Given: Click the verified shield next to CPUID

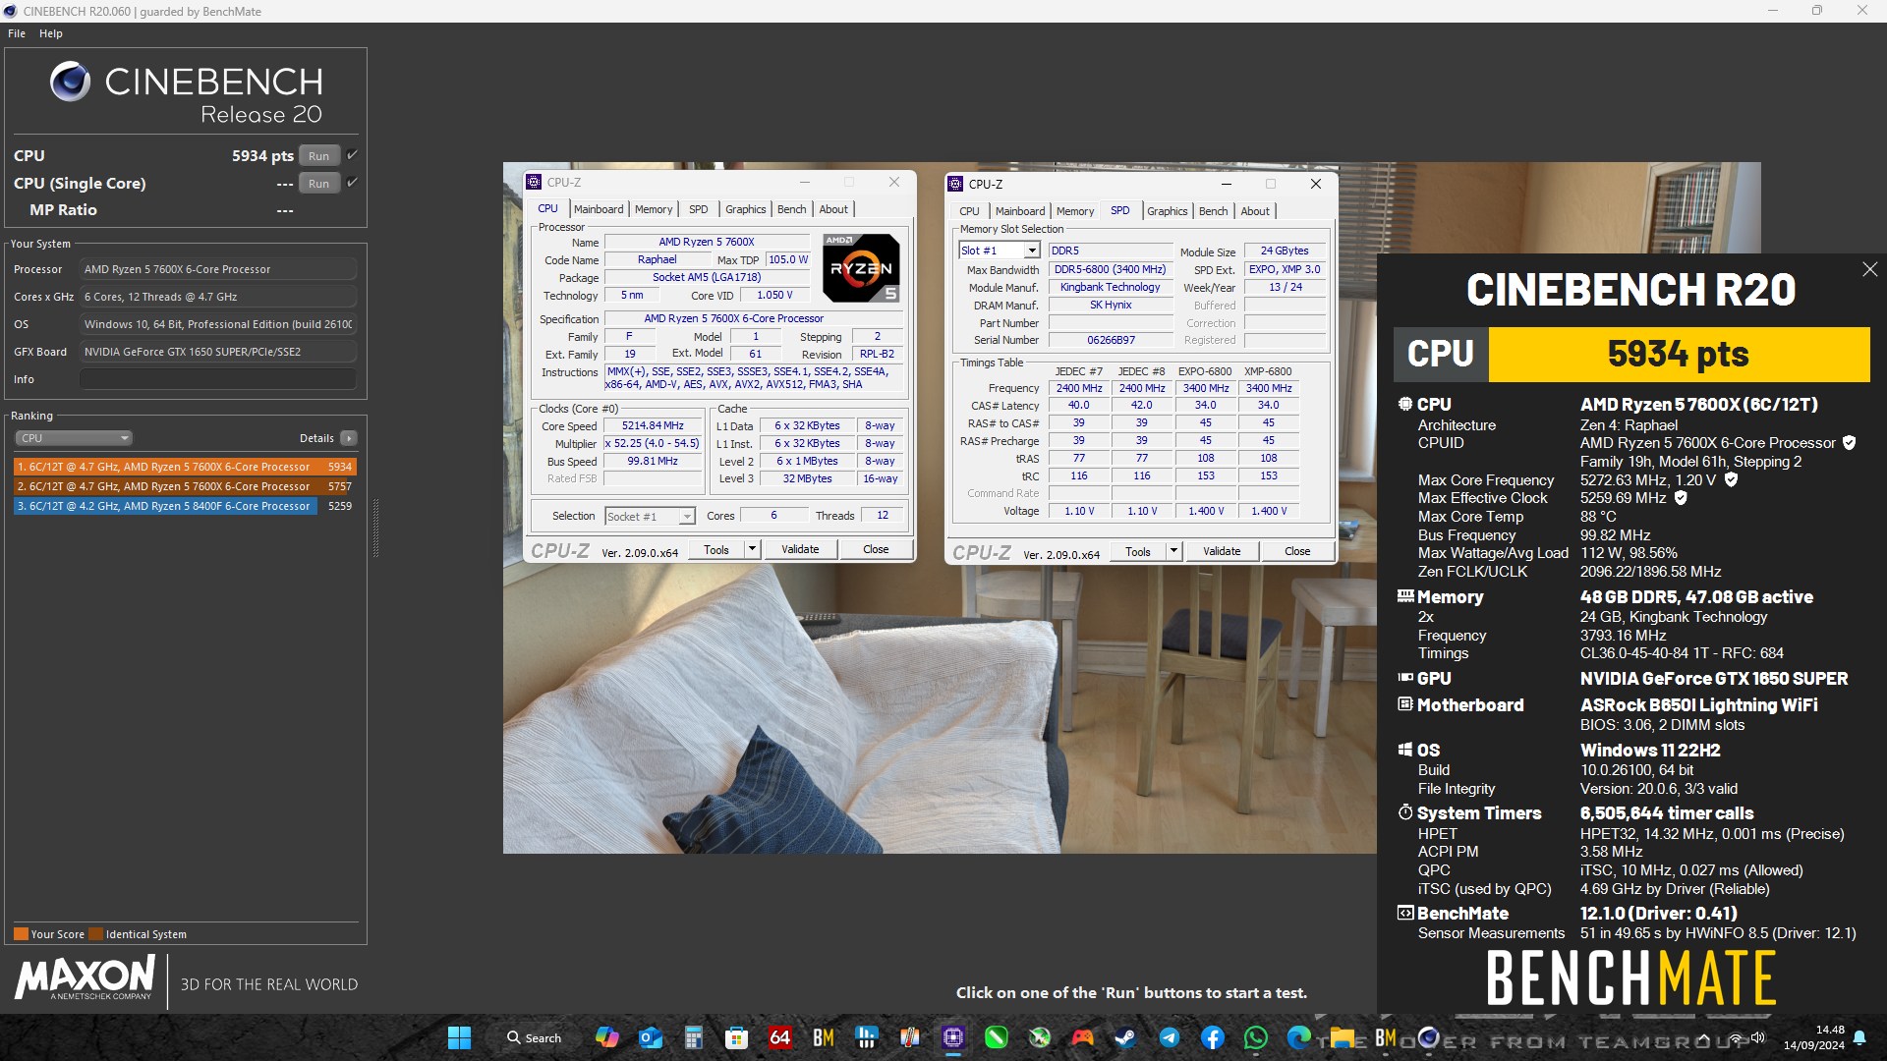Looking at the screenshot, I should point(1849,443).
